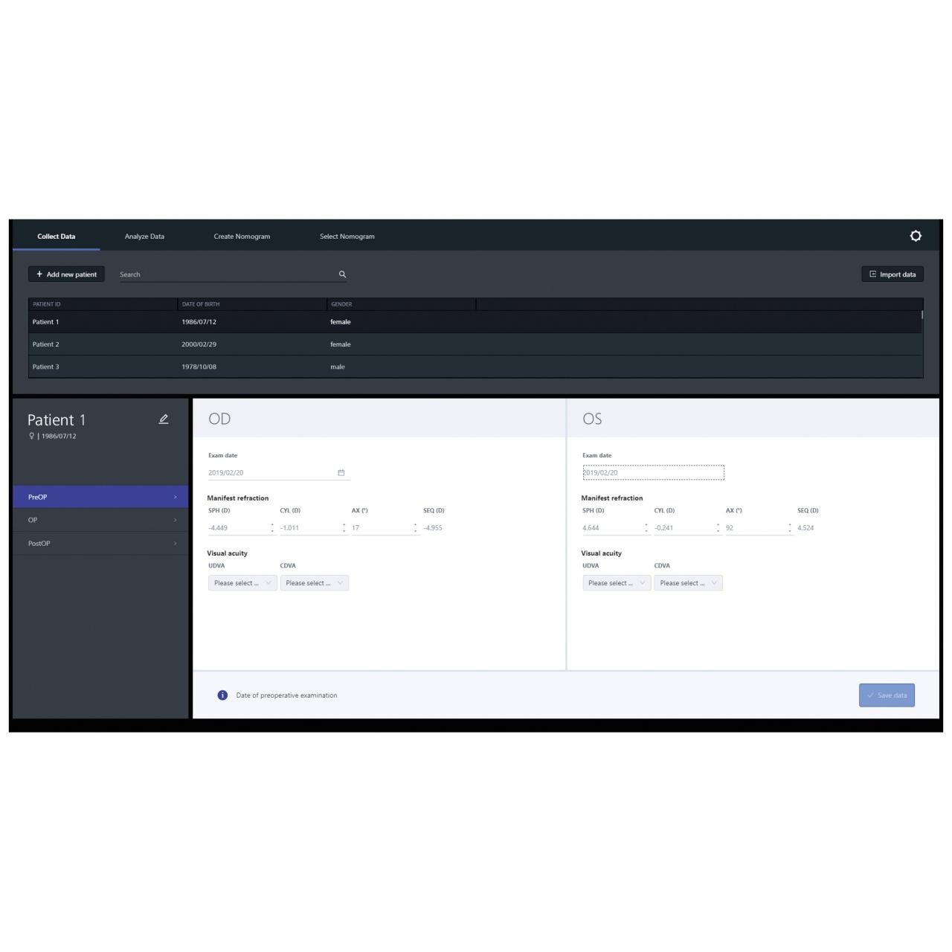Open the OD UDVA dropdown

[x=242, y=583]
